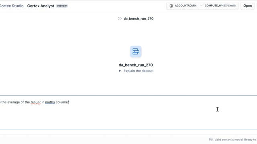The image size is (257, 144).
Task: Expand the Explain the dataset triangle
Action: pyautogui.click(x=120, y=71)
